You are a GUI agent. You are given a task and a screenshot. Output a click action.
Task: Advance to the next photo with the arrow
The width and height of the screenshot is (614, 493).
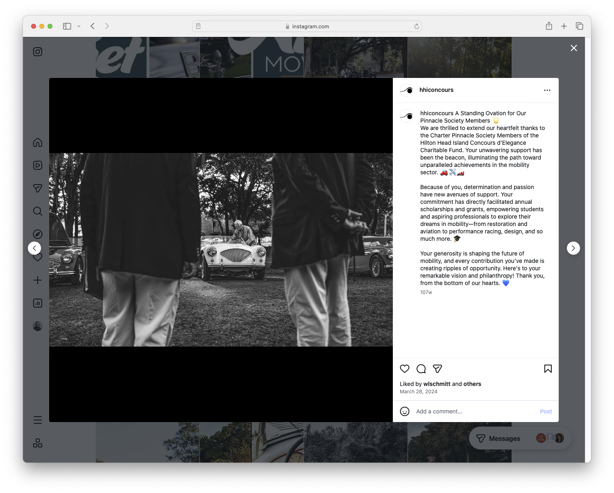coord(573,248)
